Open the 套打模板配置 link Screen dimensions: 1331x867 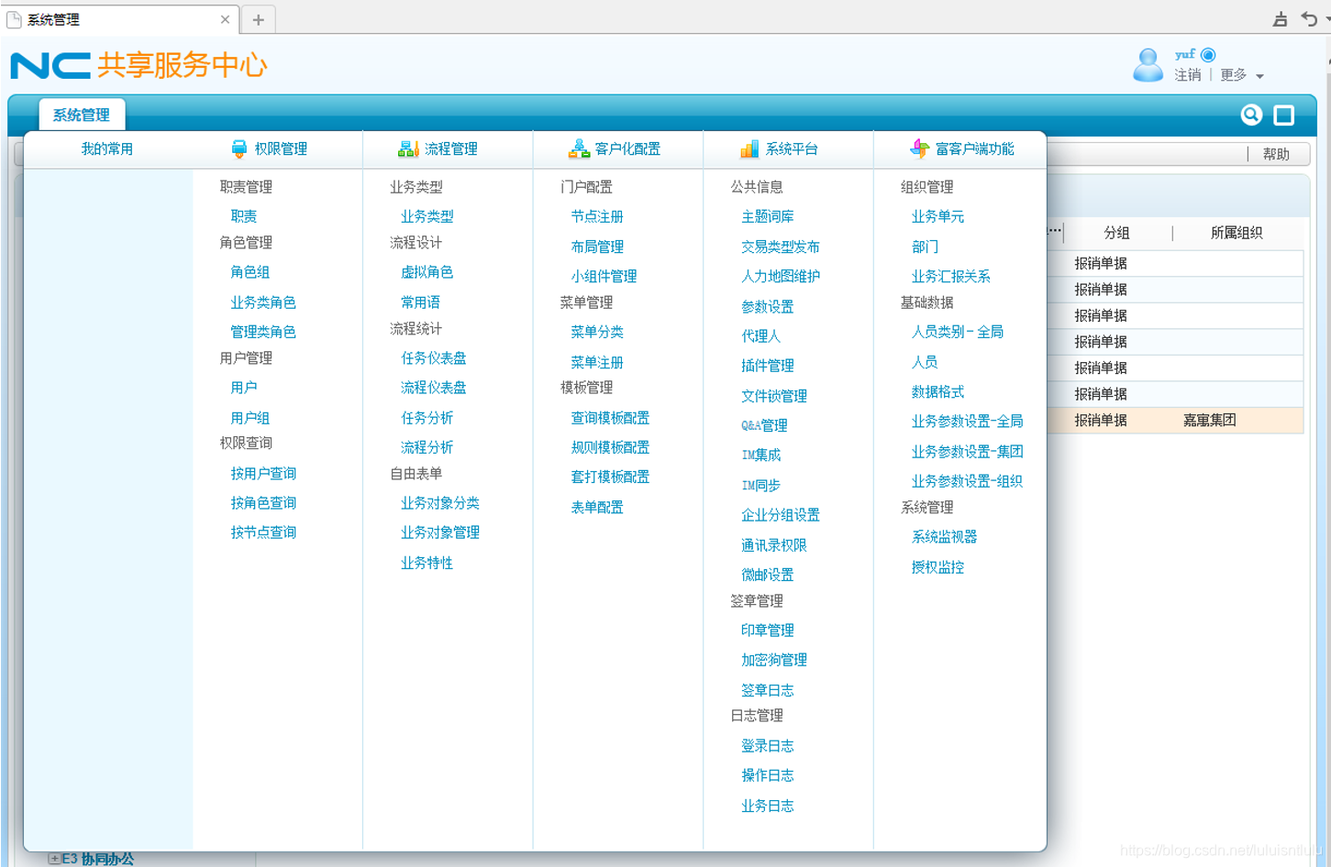tap(610, 477)
